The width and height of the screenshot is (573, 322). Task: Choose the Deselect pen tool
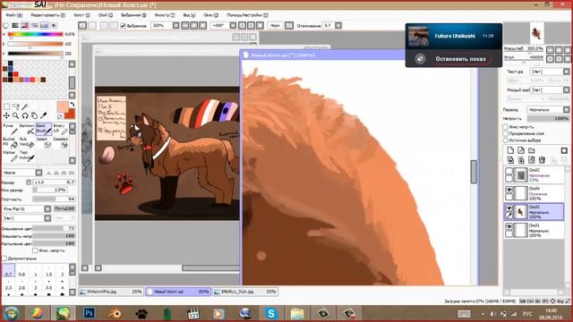pyautogui.click(x=60, y=143)
